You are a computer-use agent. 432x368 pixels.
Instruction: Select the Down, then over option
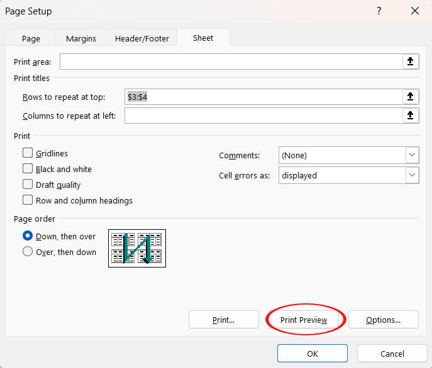[28, 235]
